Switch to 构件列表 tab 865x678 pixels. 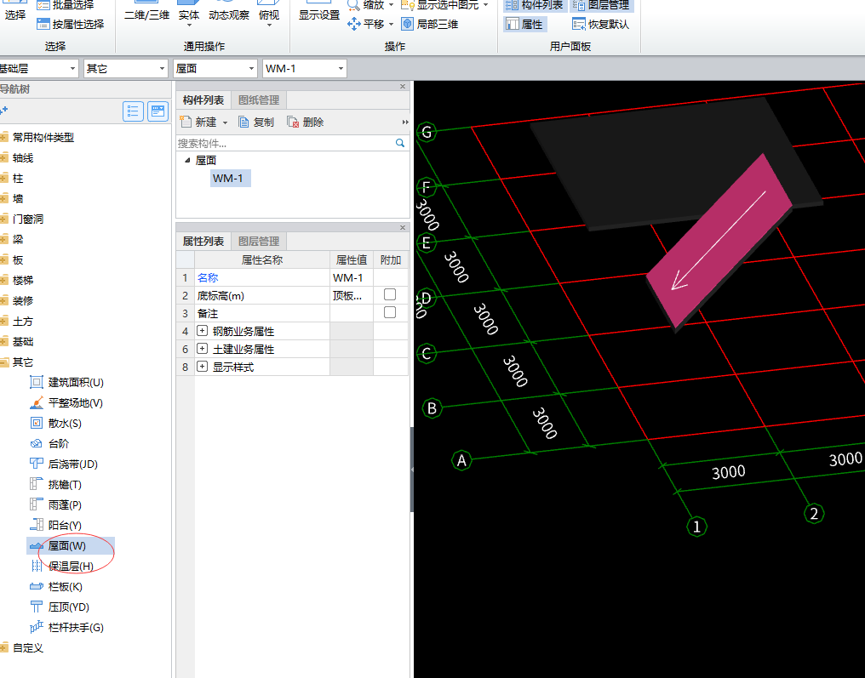(203, 100)
